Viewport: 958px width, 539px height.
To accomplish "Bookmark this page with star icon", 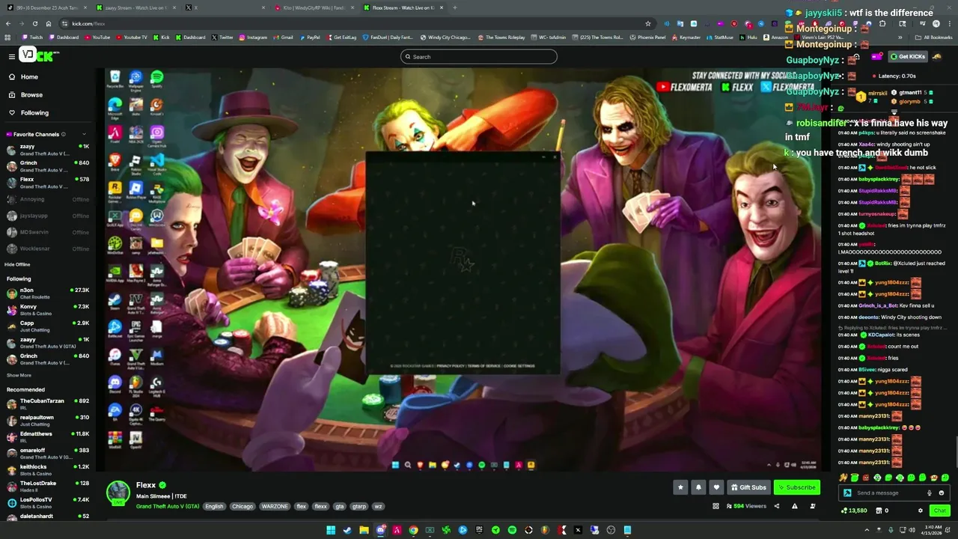I will [648, 23].
